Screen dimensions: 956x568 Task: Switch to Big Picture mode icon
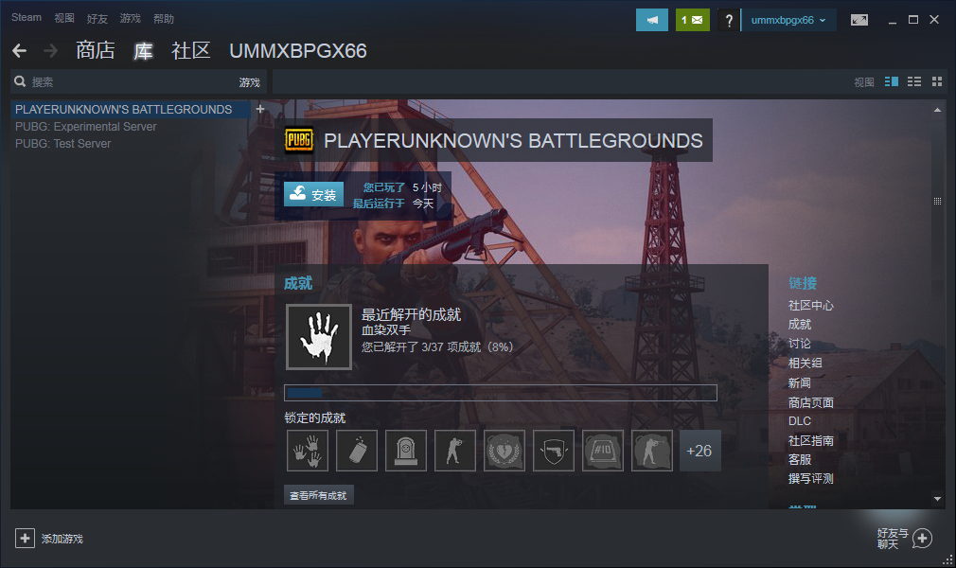pos(859,20)
